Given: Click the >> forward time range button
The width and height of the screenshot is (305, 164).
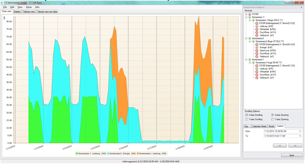Looking at the screenshot, I should 295,146.
